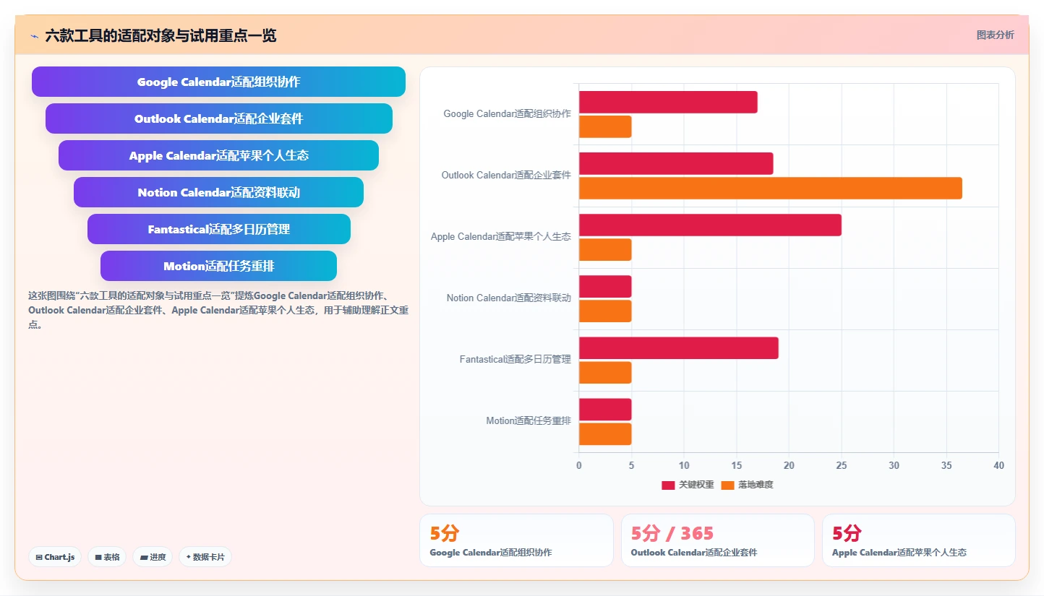Image resolution: width=1044 pixels, height=596 pixels.
Task: Open the 5分 Apple Calendar data card
Action: pyautogui.click(x=918, y=540)
